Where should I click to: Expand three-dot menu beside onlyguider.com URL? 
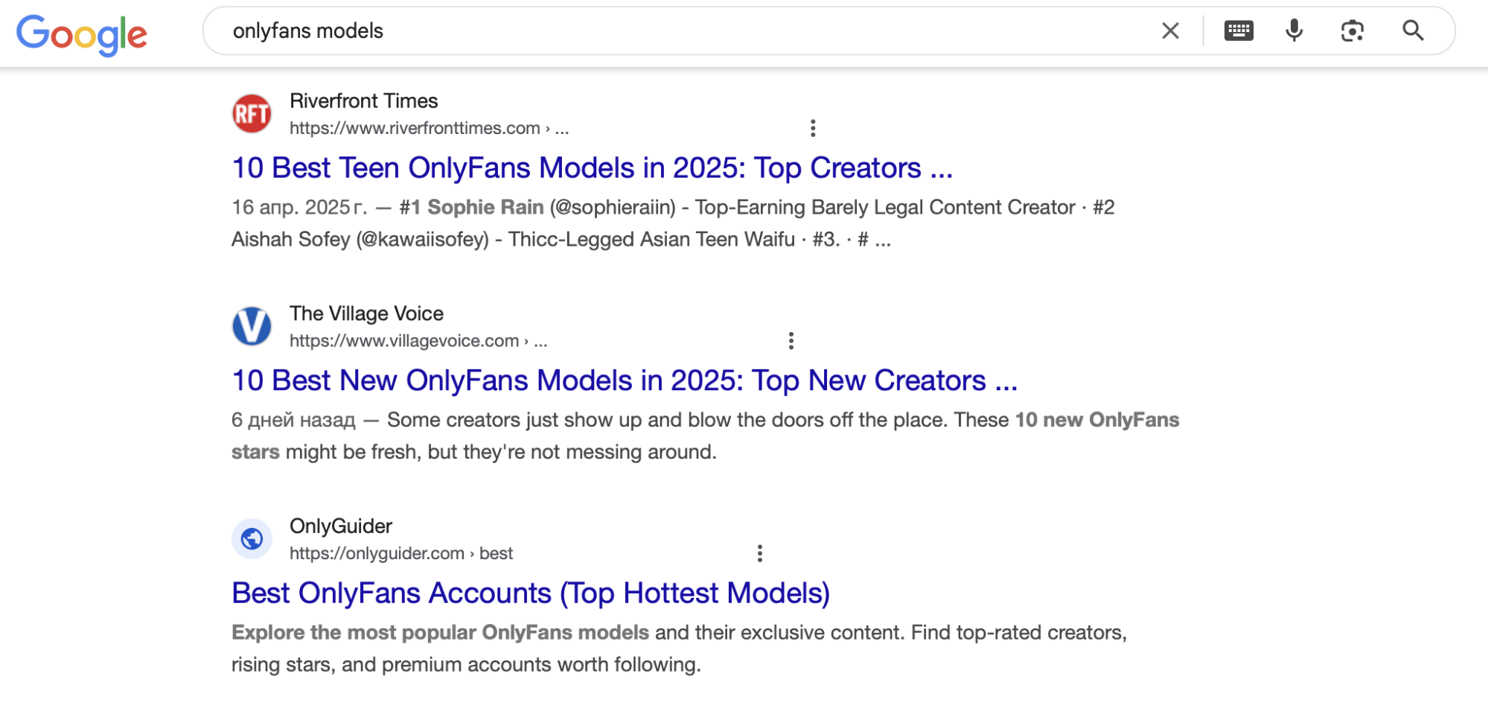pos(759,553)
